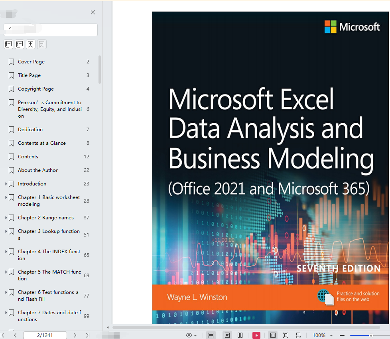
Task: Select two-page view mode
Action: click(x=240, y=335)
